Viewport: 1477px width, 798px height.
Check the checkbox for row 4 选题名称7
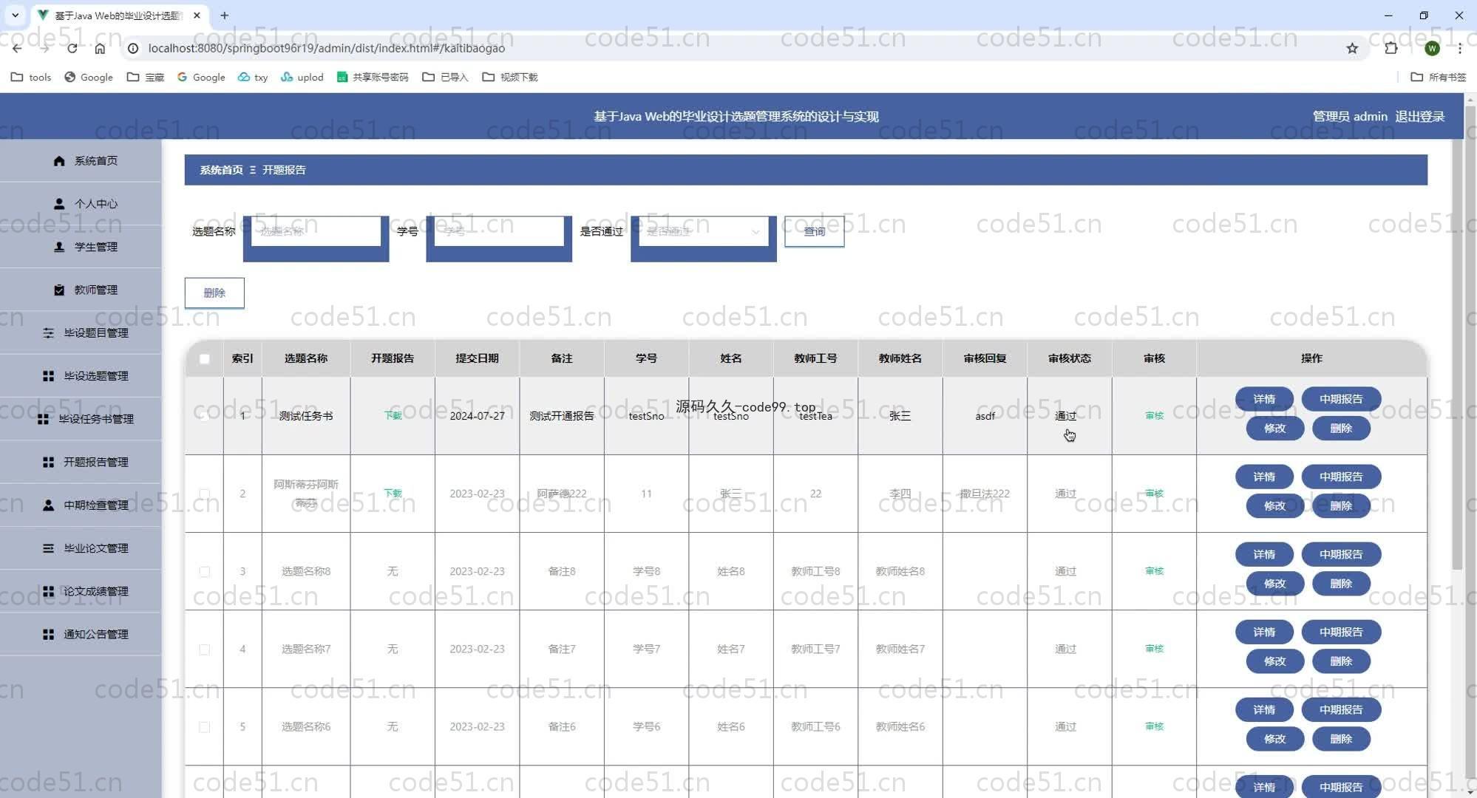205,649
